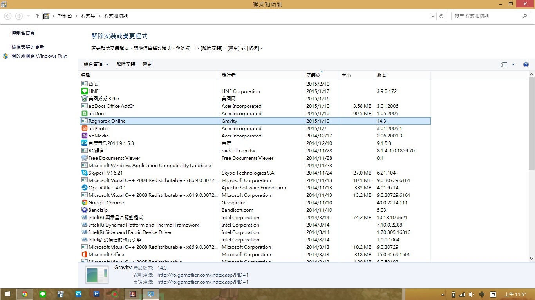
Task: Sort by the 大小 column header
Action: pos(356,75)
